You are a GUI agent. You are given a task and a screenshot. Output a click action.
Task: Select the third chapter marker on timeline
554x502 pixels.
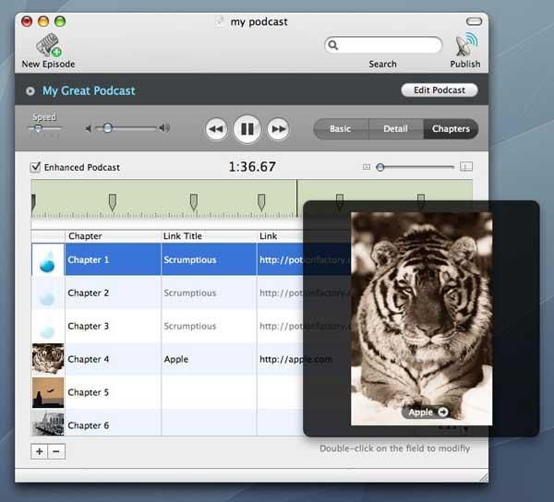point(194,202)
